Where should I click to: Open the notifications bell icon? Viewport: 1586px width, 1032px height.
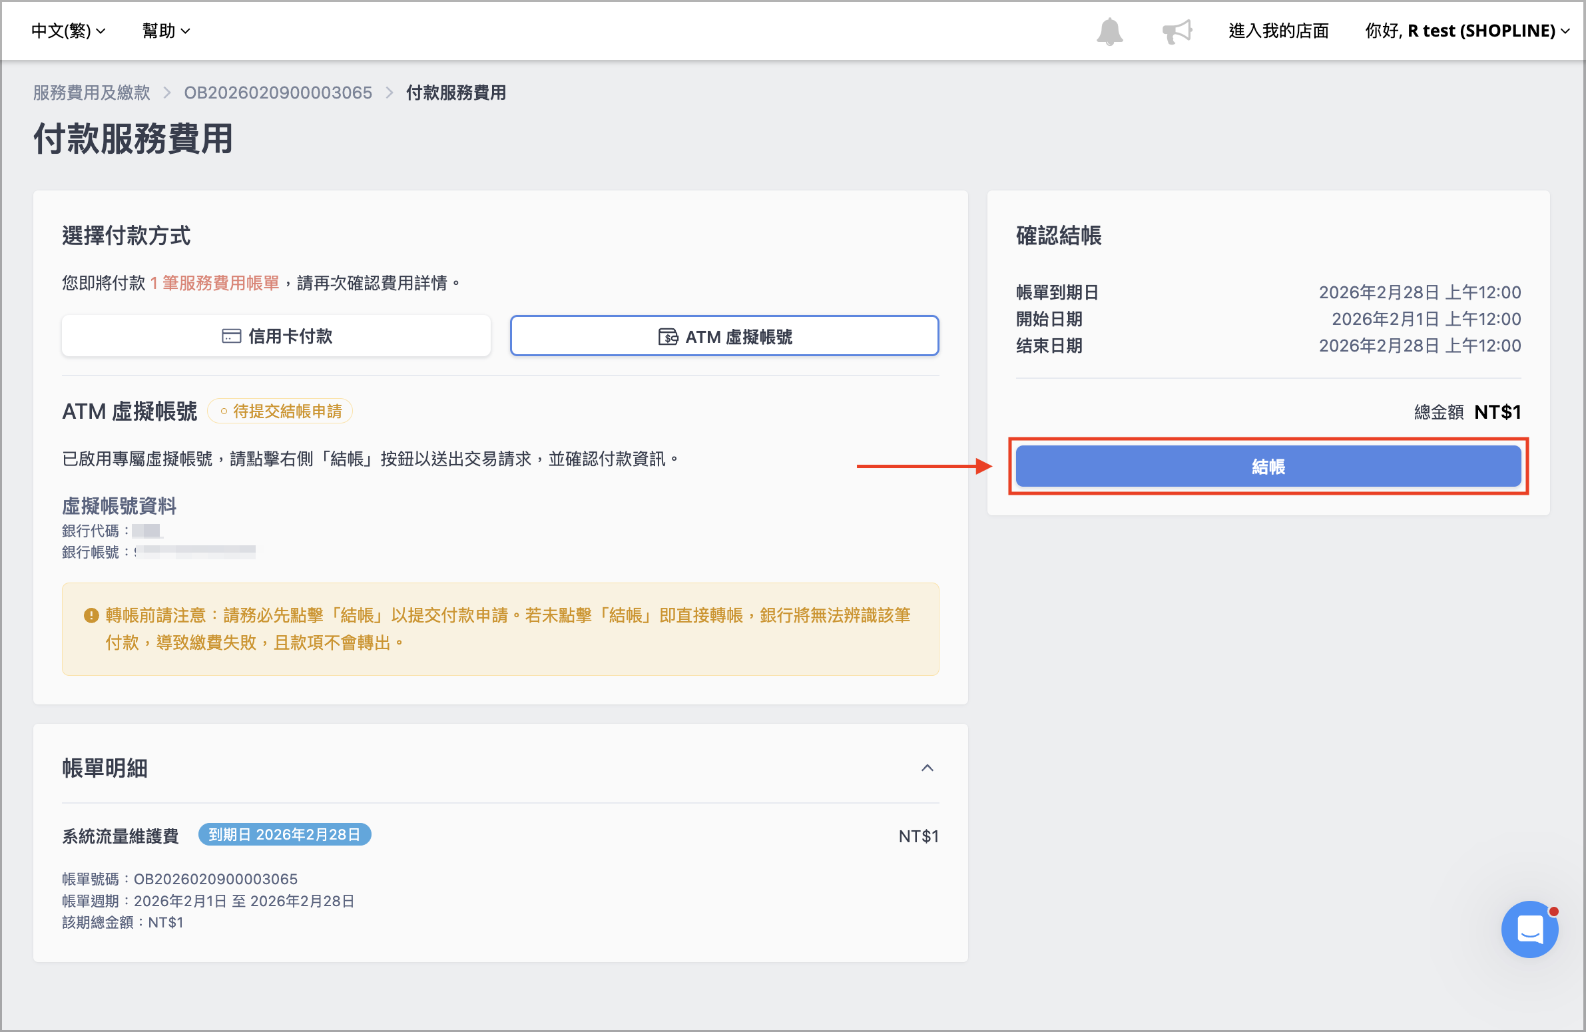1109,31
